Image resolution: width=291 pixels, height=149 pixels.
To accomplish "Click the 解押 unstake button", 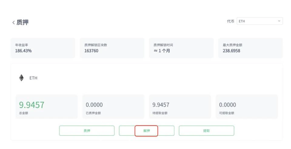I will tap(147, 131).
